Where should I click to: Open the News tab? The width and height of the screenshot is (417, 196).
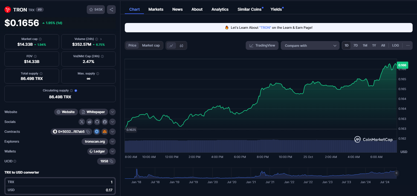point(177,9)
